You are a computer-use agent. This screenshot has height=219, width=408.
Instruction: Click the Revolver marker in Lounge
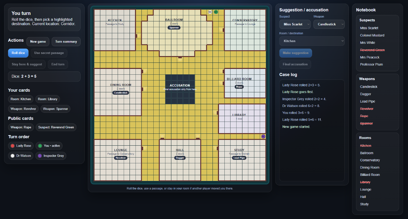(x=121, y=158)
